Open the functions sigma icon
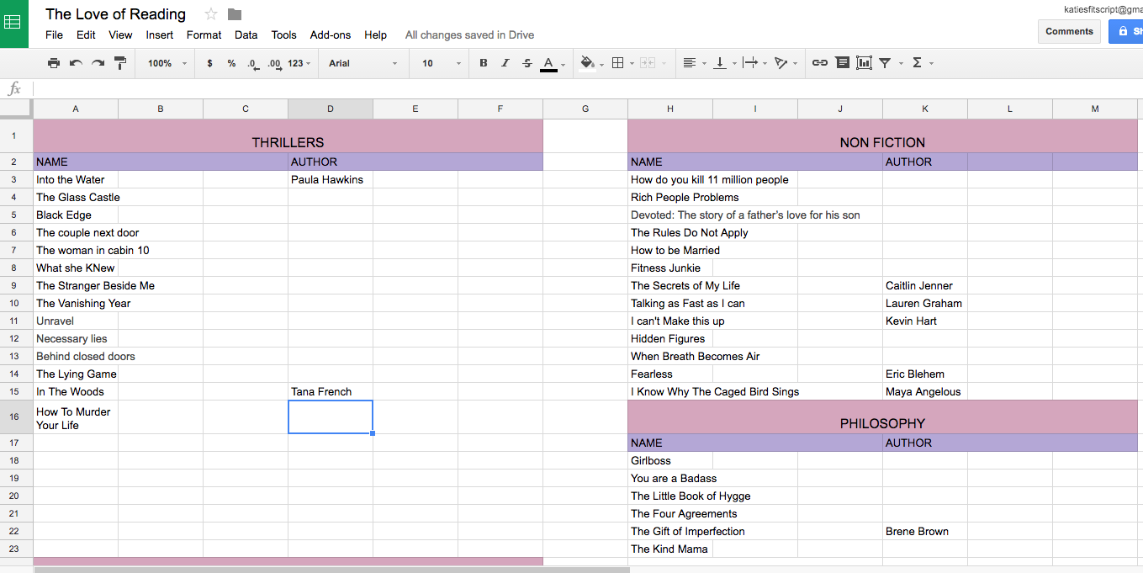The height and width of the screenshot is (573, 1143). [917, 63]
